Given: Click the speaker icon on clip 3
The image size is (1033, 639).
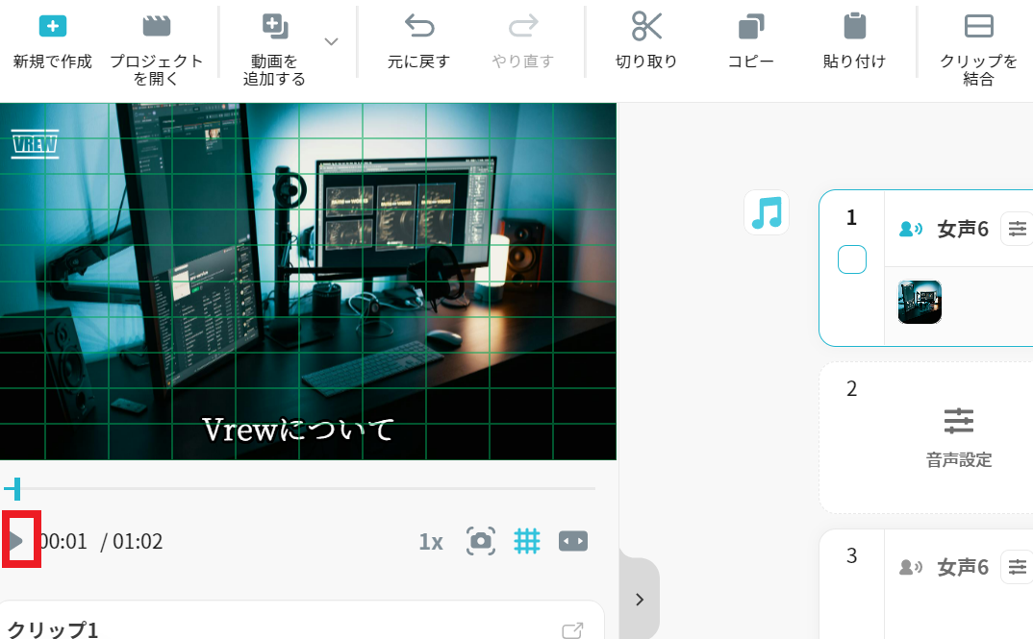Looking at the screenshot, I should (x=911, y=567).
